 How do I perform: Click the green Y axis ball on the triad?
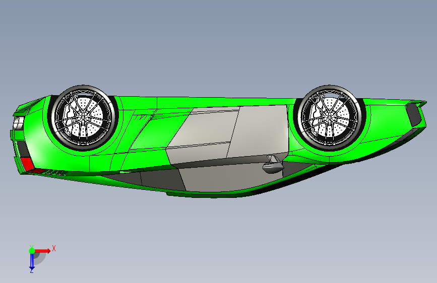click(32, 251)
